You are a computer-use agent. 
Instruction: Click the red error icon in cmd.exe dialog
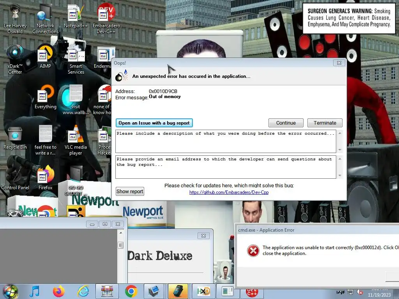[x=253, y=251]
